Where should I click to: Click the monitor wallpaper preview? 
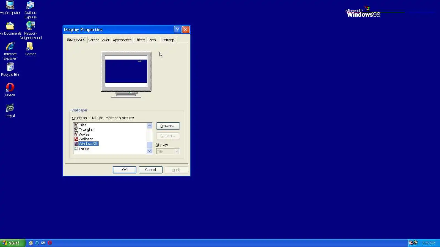click(126, 71)
